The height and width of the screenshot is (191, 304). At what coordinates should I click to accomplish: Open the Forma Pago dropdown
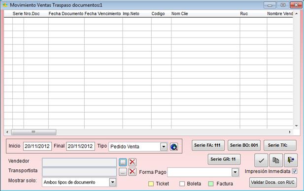click(235, 172)
